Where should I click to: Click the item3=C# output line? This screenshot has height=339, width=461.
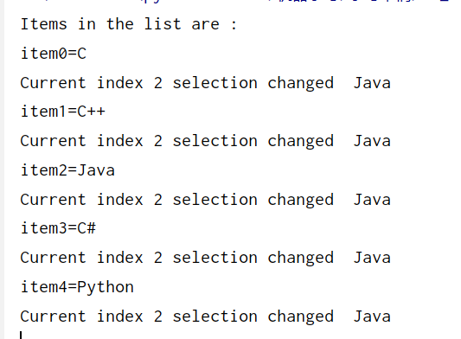coord(58,228)
